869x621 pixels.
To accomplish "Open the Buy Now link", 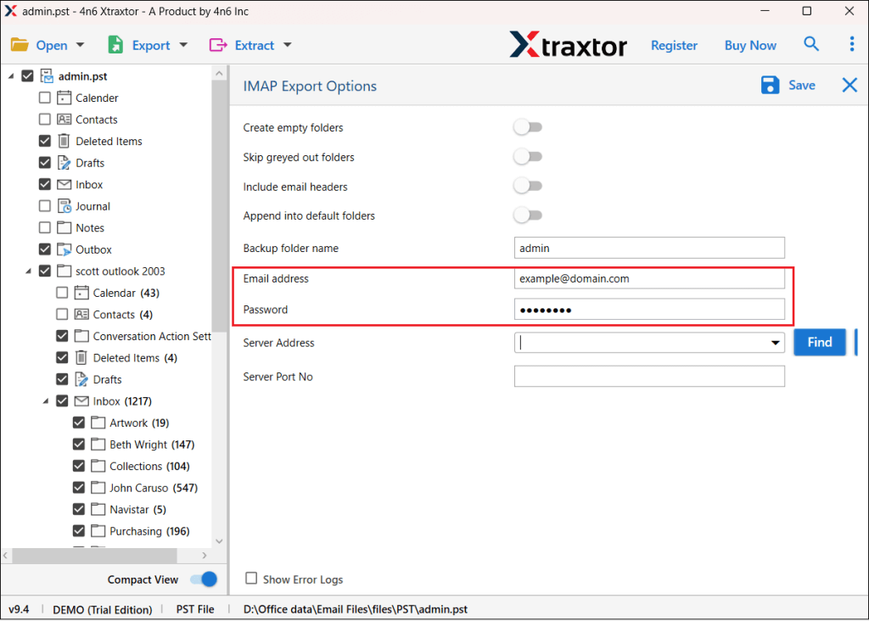I will pos(750,45).
